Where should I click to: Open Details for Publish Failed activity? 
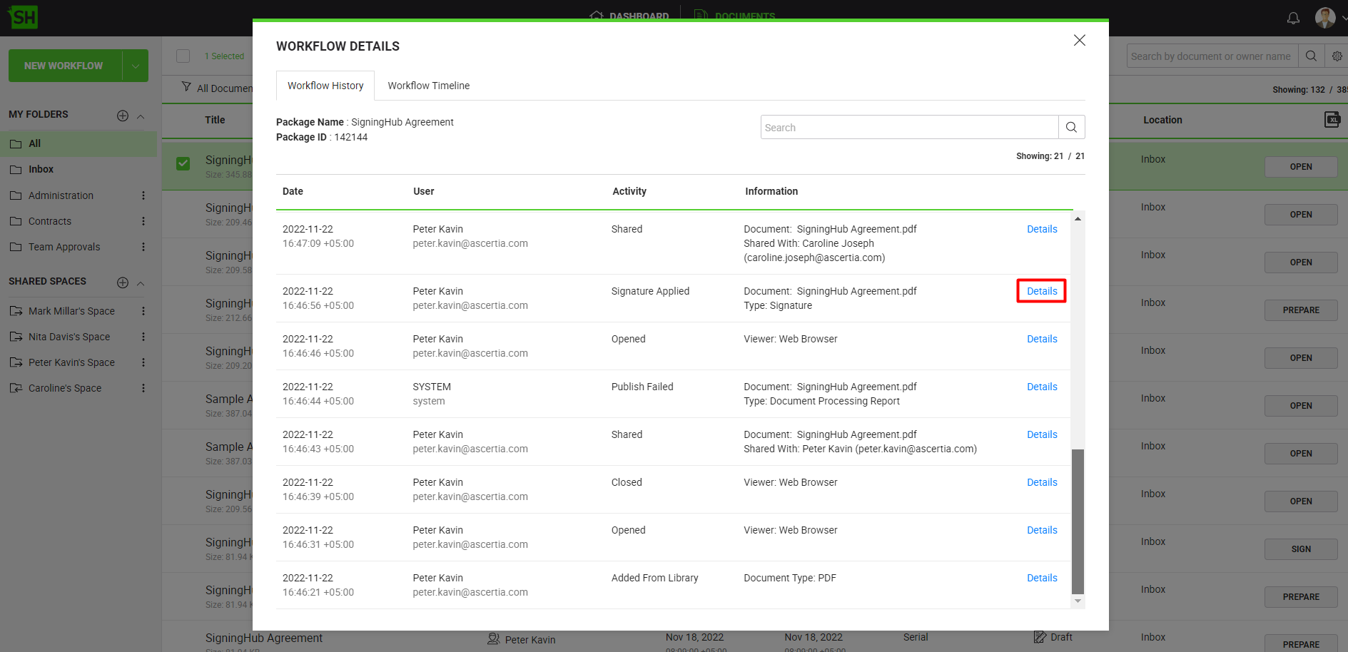point(1041,387)
